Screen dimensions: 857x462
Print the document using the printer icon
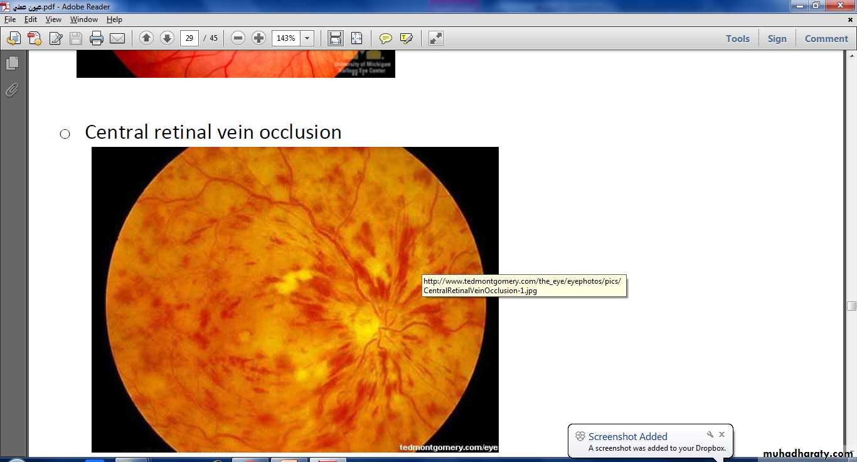click(x=96, y=38)
